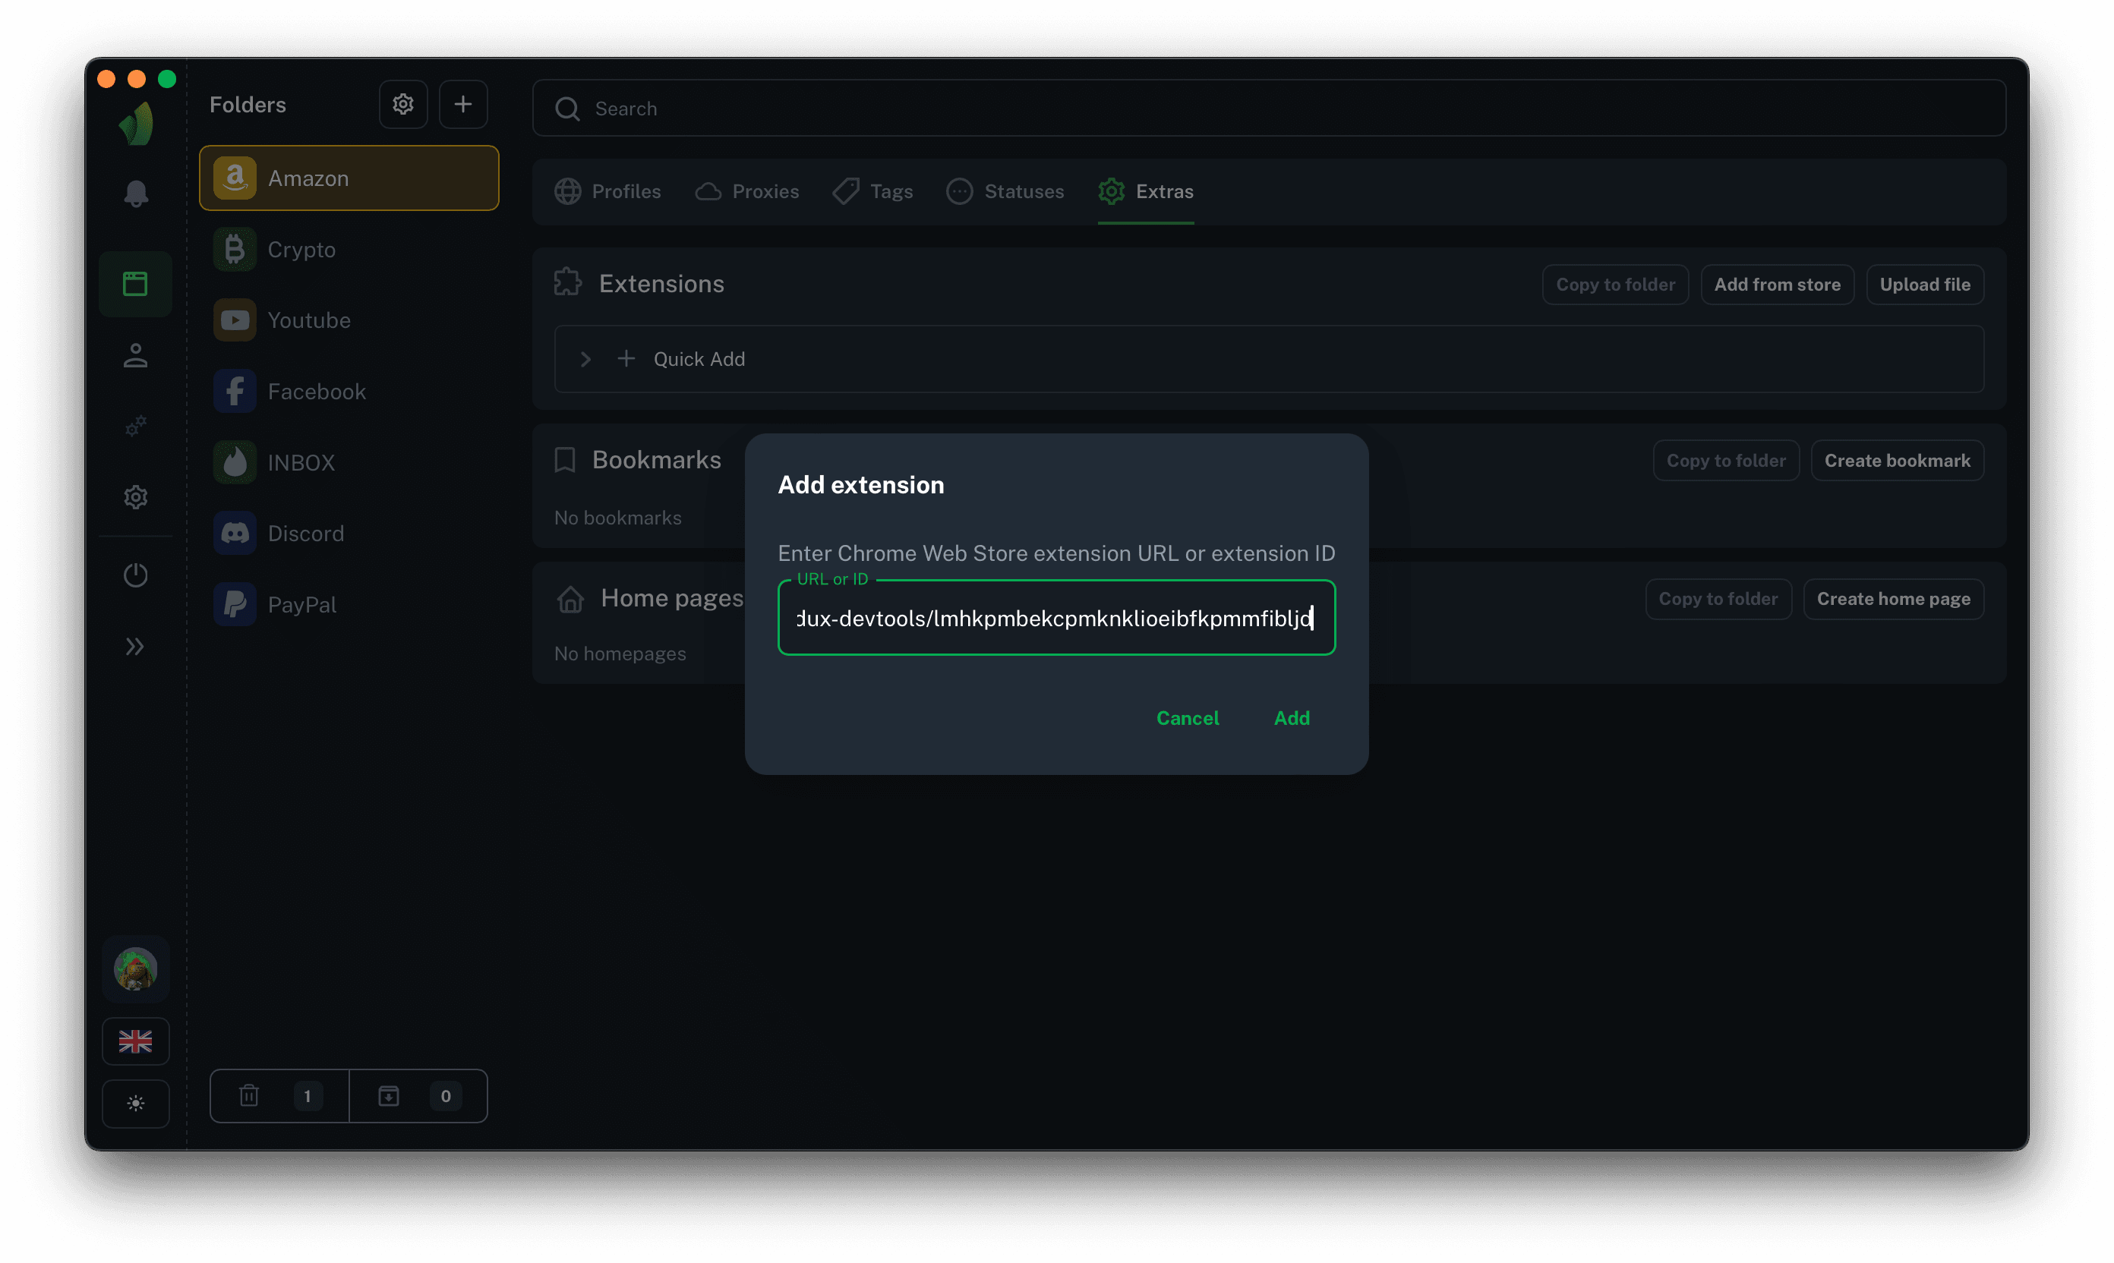Screen dimensions: 2114x1263
Task: Cancel the Add extension dialog
Action: pyautogui.click(x=1187, y=718)
